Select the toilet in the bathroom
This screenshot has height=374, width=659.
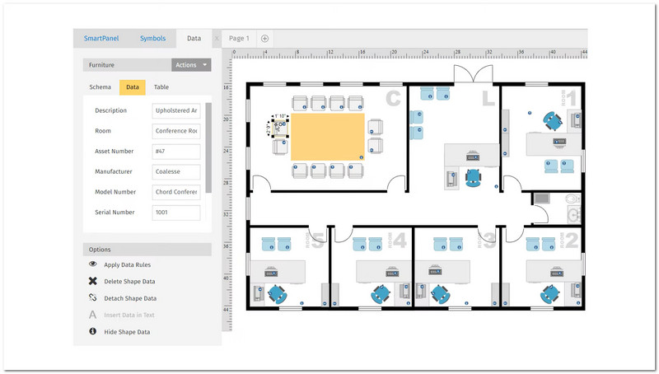573,199
